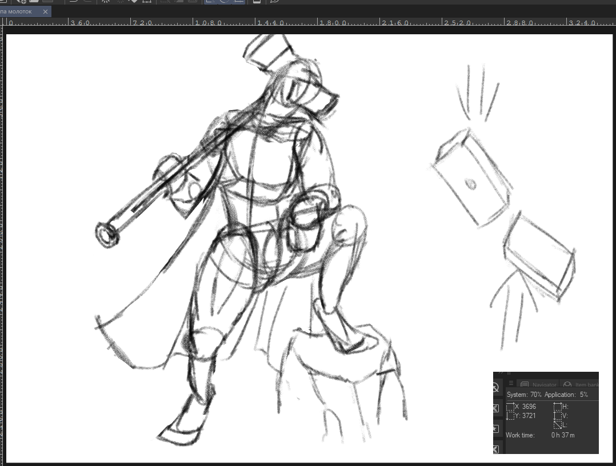Image resolution: width=616 pixels, height=466 pixels.
Task: Switch to the Item bank tab
Action: point(579,385)
